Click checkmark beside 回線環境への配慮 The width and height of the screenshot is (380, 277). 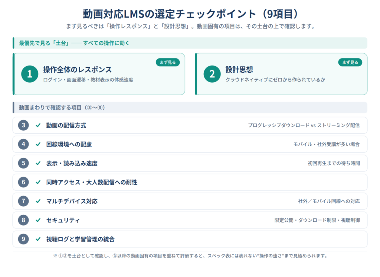click(38, 144)
